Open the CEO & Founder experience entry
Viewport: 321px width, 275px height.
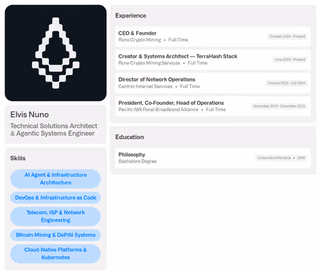(x=213, y=37)
